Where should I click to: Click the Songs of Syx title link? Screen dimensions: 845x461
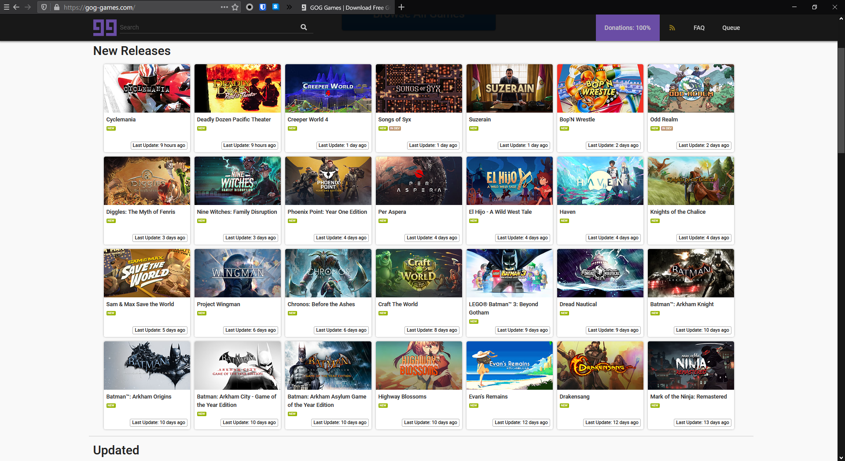[394, 120]
